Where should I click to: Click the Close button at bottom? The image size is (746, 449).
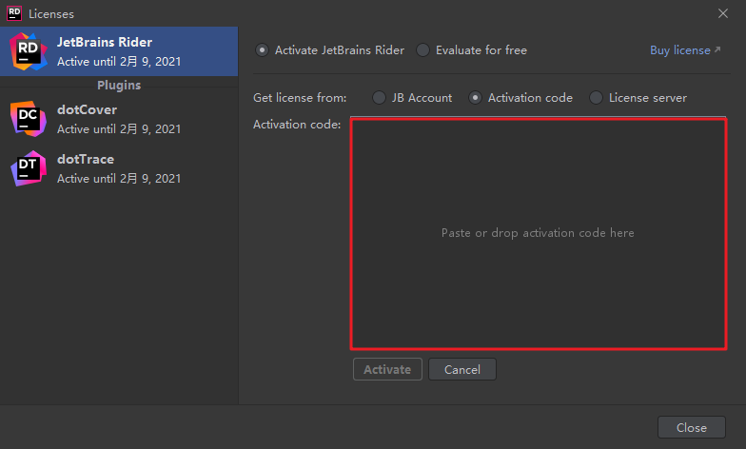[691, 427]
